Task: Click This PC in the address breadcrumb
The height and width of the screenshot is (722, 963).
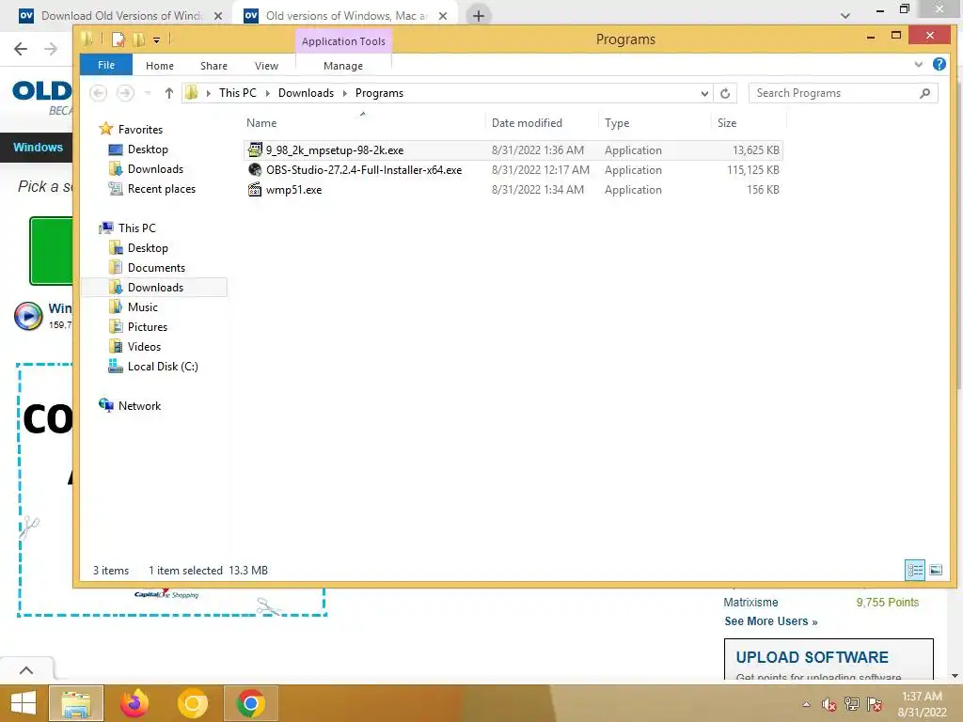Action: pos(238,93)
